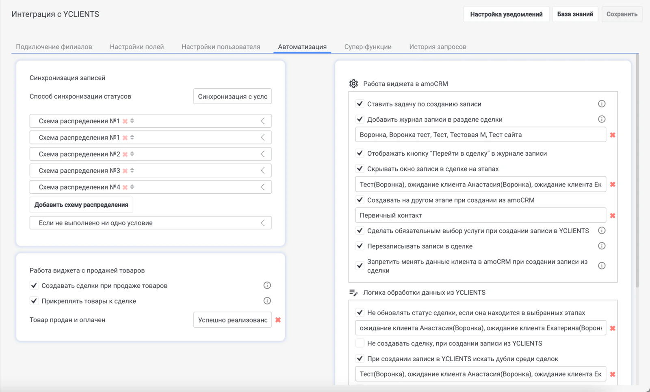Info icon for Сделать обязательным выбор услуги

click(x=602, y=231)
